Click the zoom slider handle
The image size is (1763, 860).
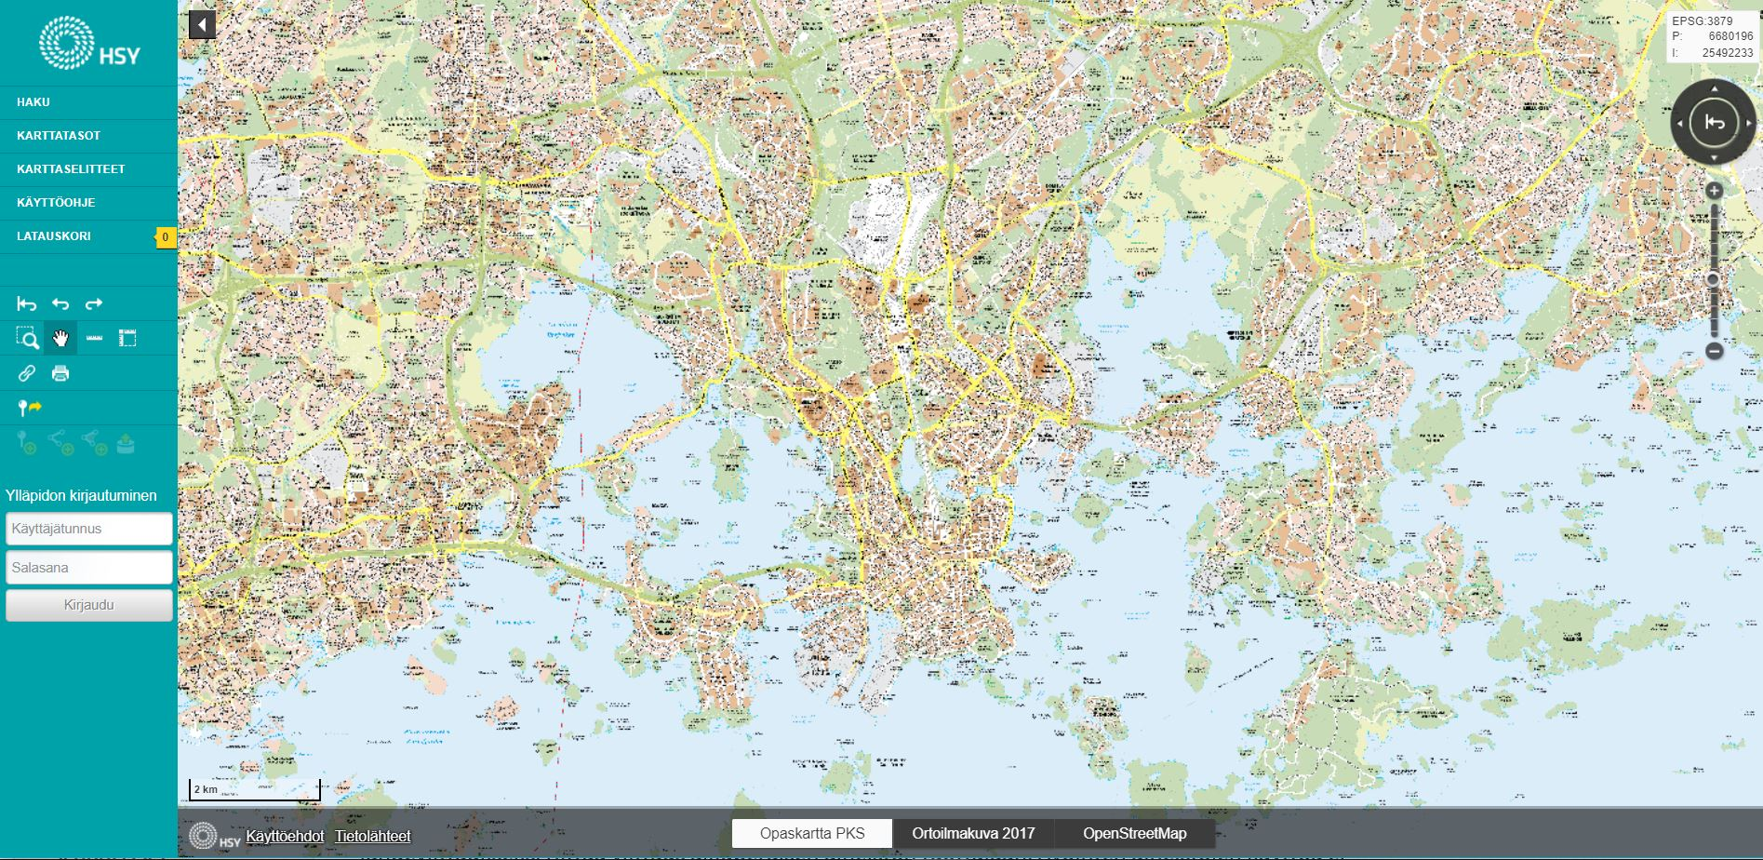point(1714,279)
